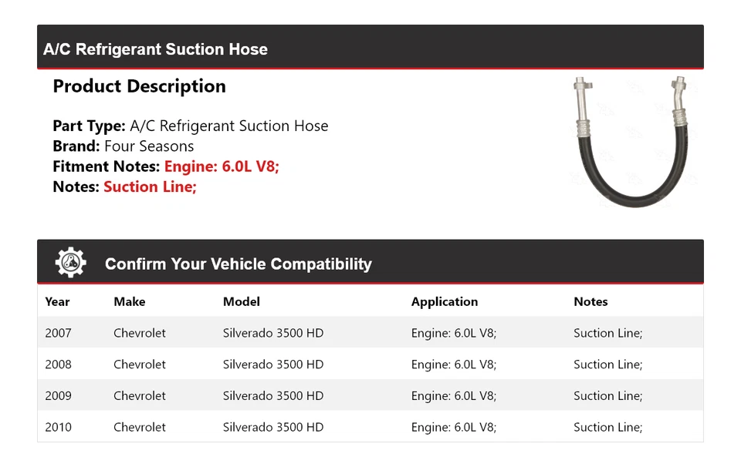Select the 2008 year cell
Image resolution: width=741 pixels, height=467 pixels.
(58, 365)
